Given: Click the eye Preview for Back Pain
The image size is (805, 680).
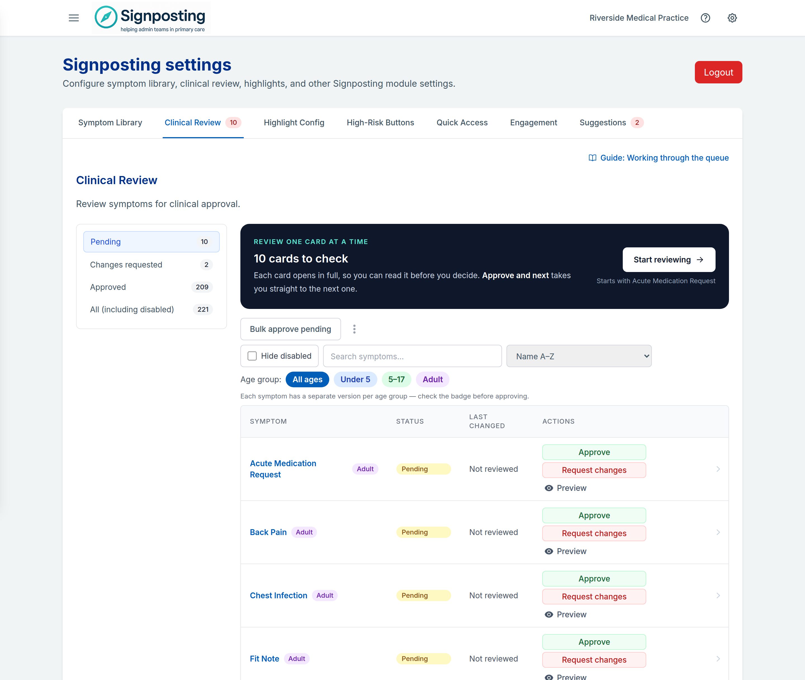Looking at the screenshot, I should click(x=565, y=551).
